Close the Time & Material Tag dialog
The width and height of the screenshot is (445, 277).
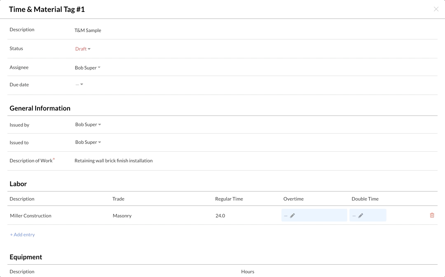coord(436,9)
